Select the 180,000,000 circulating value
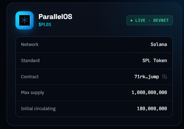This screenshot has height=129, width=184. point(152,109)
